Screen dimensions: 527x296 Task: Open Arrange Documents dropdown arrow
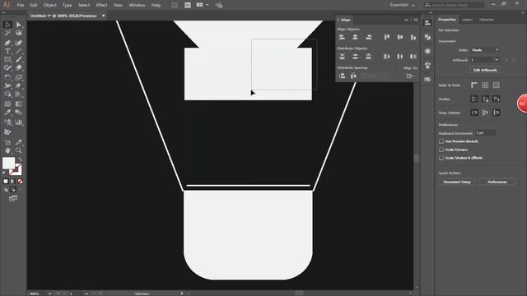pos(208,5)
